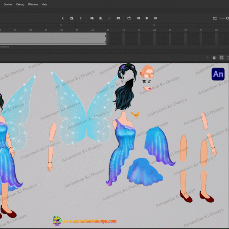Image resolution: width=229 pixels, height=229 pixels.
Task: Click the Create Tween icon
Action: [x=110, y=18]
